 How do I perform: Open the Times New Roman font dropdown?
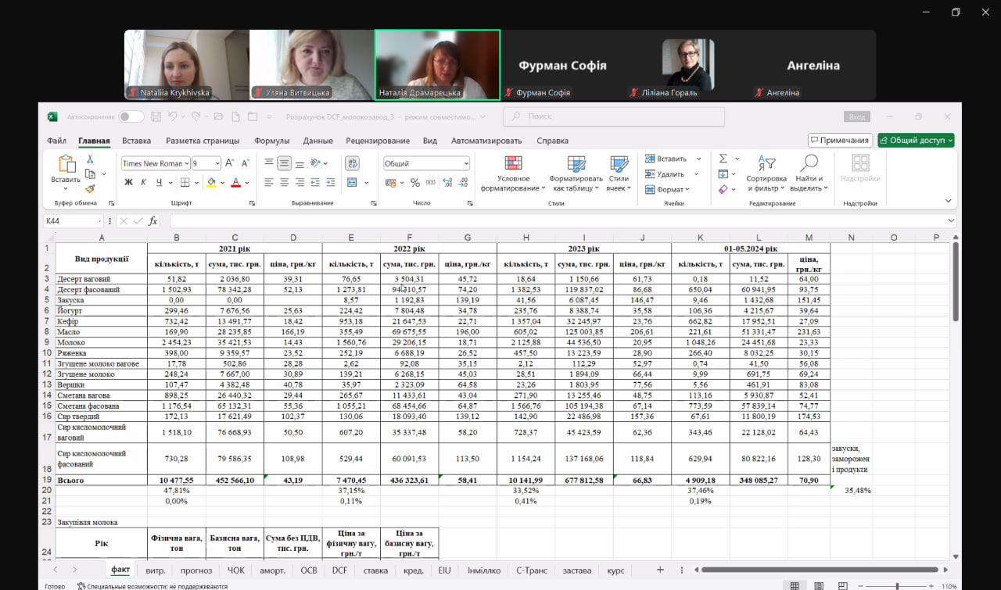(187, 163)
